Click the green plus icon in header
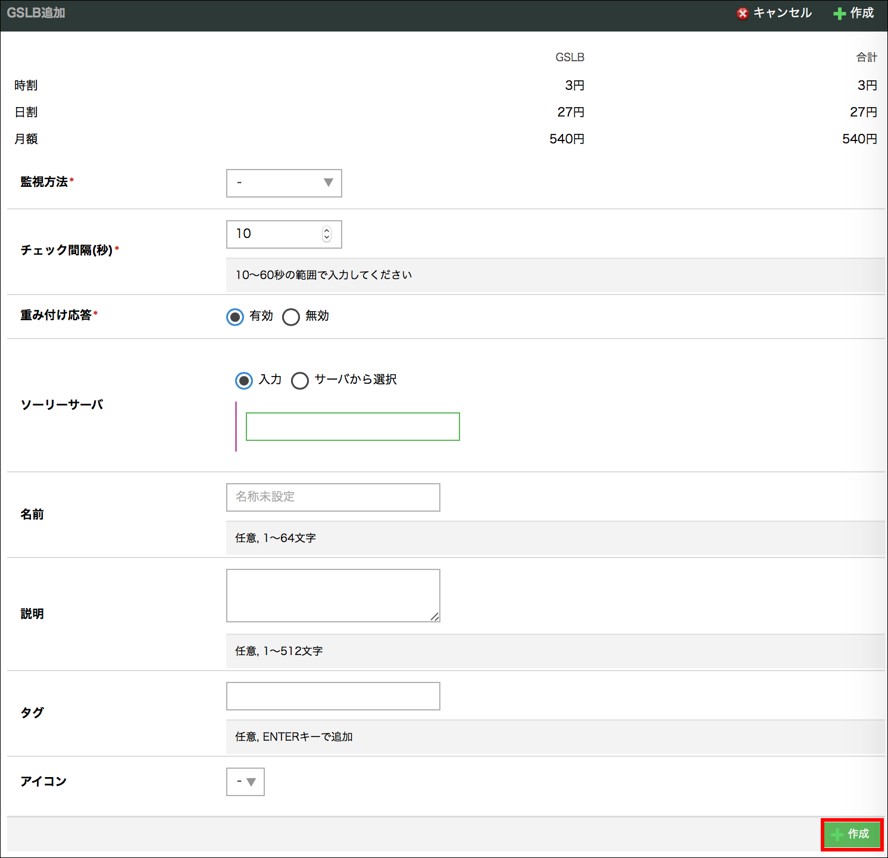Image resolution: width=888 pixels, height=858 pixels. (839, 14)
